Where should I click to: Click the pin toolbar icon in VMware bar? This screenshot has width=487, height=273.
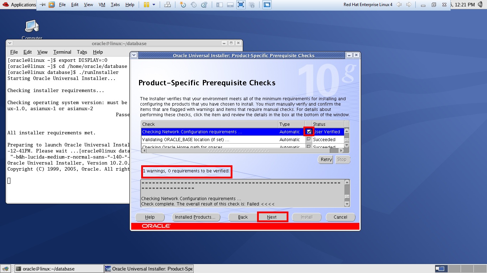(42, 5)
